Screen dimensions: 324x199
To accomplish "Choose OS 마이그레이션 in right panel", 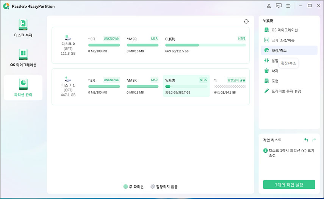I will click(289, 30).
